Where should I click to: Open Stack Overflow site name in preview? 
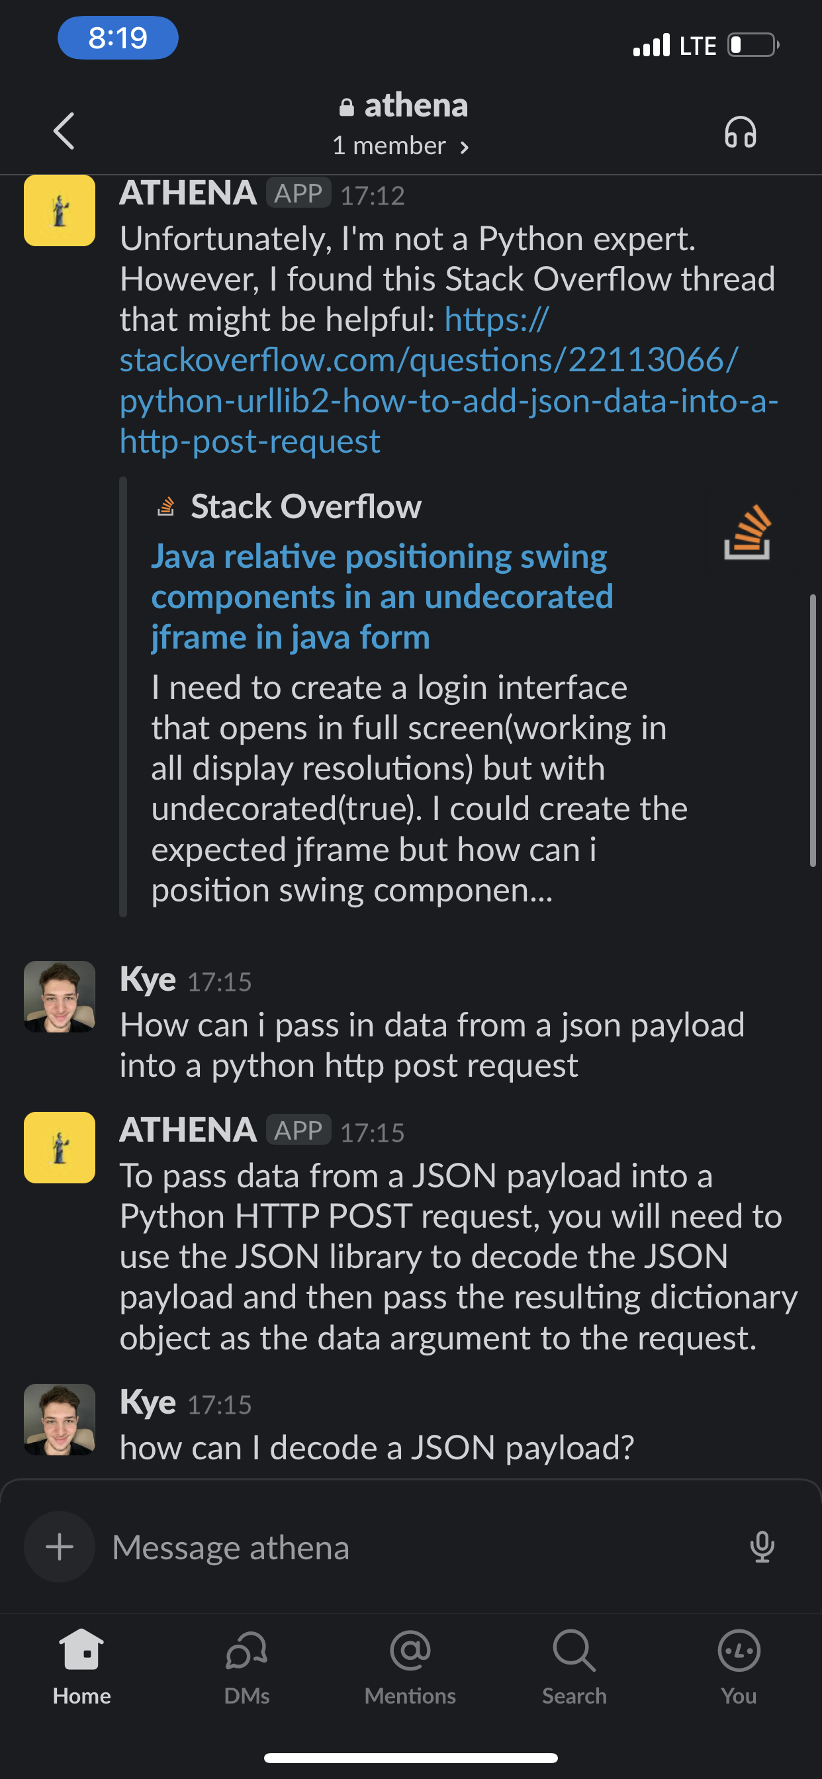coord(306,506)
